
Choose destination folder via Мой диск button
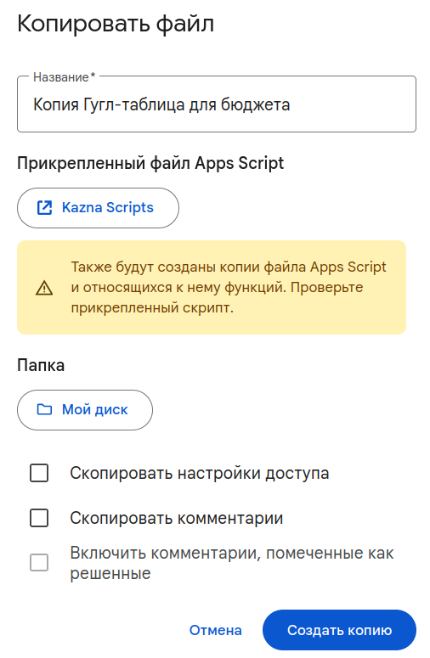[85, 410]
